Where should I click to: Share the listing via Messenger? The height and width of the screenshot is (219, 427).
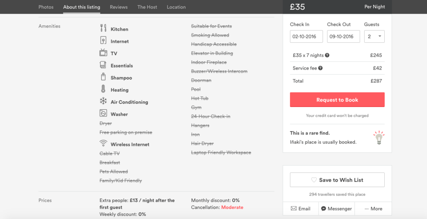click(336, 209)
